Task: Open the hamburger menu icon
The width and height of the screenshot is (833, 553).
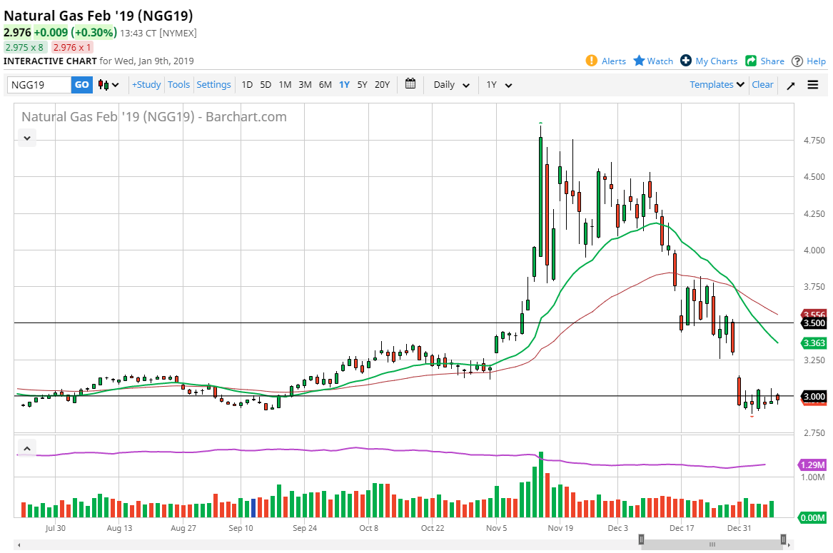Action: (x=813, y=85)
